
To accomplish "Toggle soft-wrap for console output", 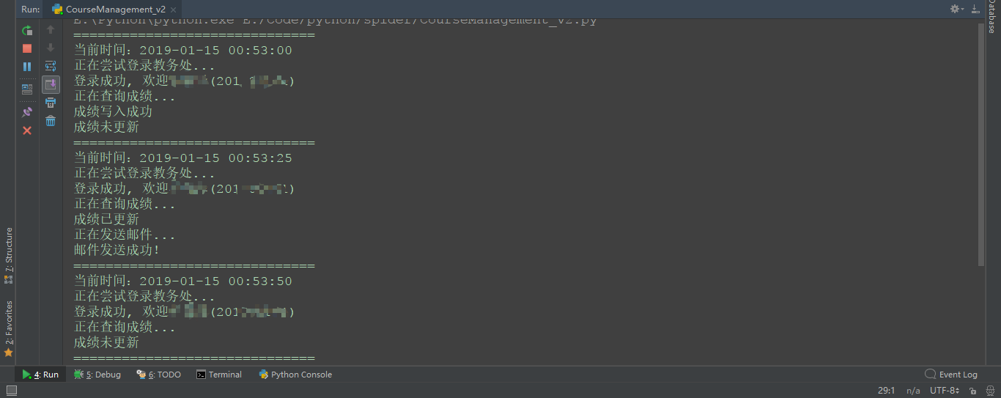I will tap(51, 66).
